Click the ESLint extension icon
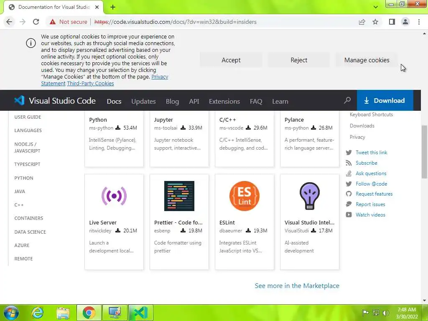428x321 pixels. tap(244, 196)
